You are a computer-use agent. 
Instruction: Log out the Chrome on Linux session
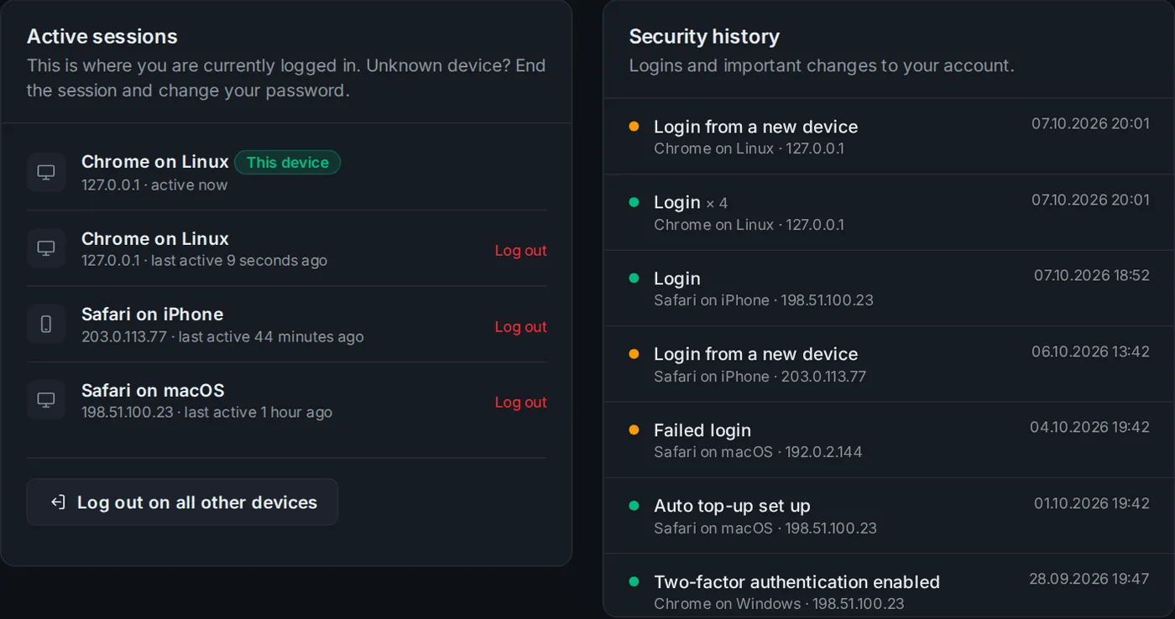[x=520, y=251]
